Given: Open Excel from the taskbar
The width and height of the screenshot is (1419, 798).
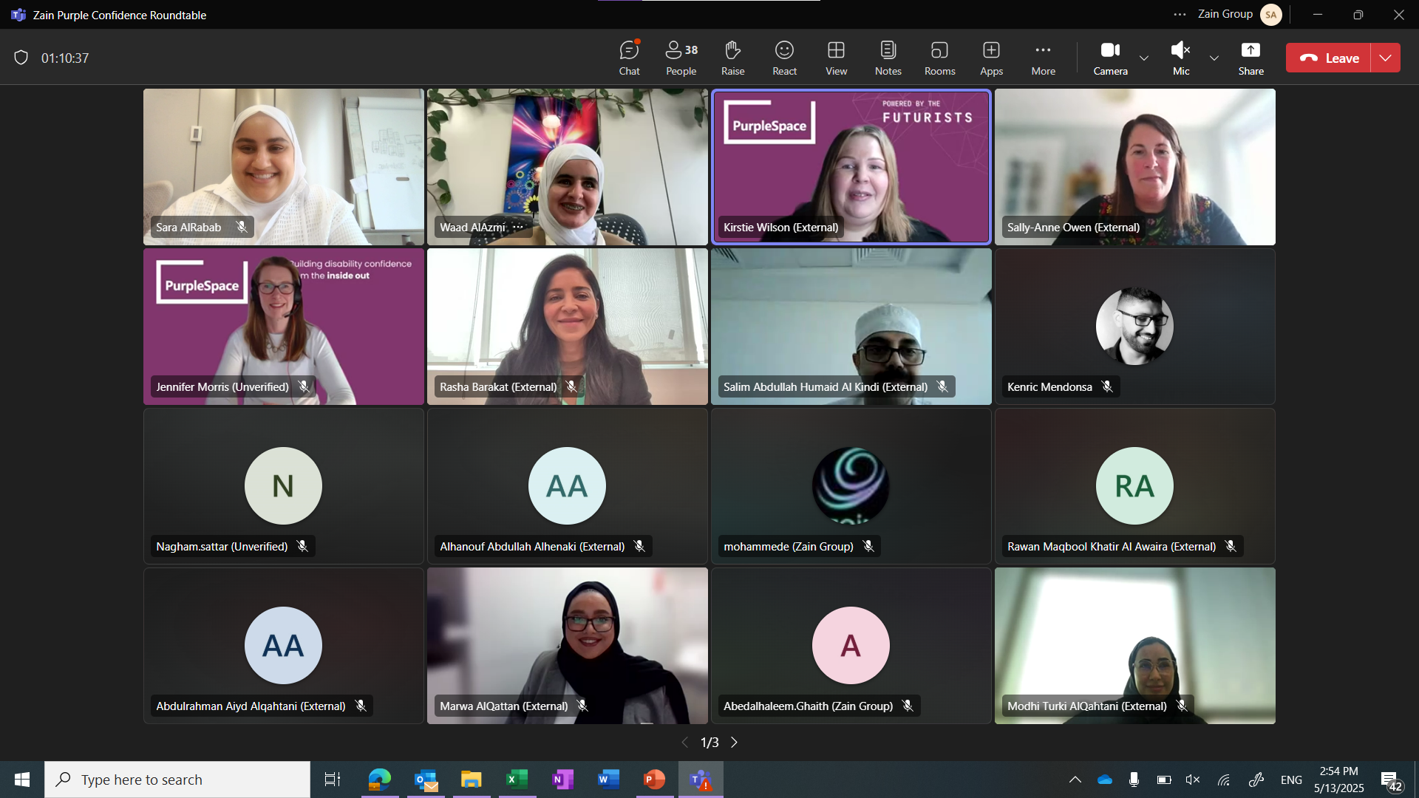Looking at the screenshot, I should tap(517, 780).
